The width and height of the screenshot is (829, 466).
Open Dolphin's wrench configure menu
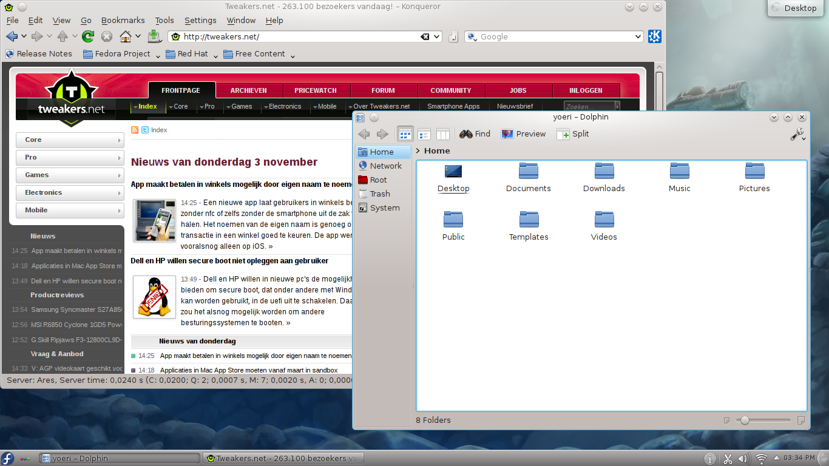tap(797, 134)
